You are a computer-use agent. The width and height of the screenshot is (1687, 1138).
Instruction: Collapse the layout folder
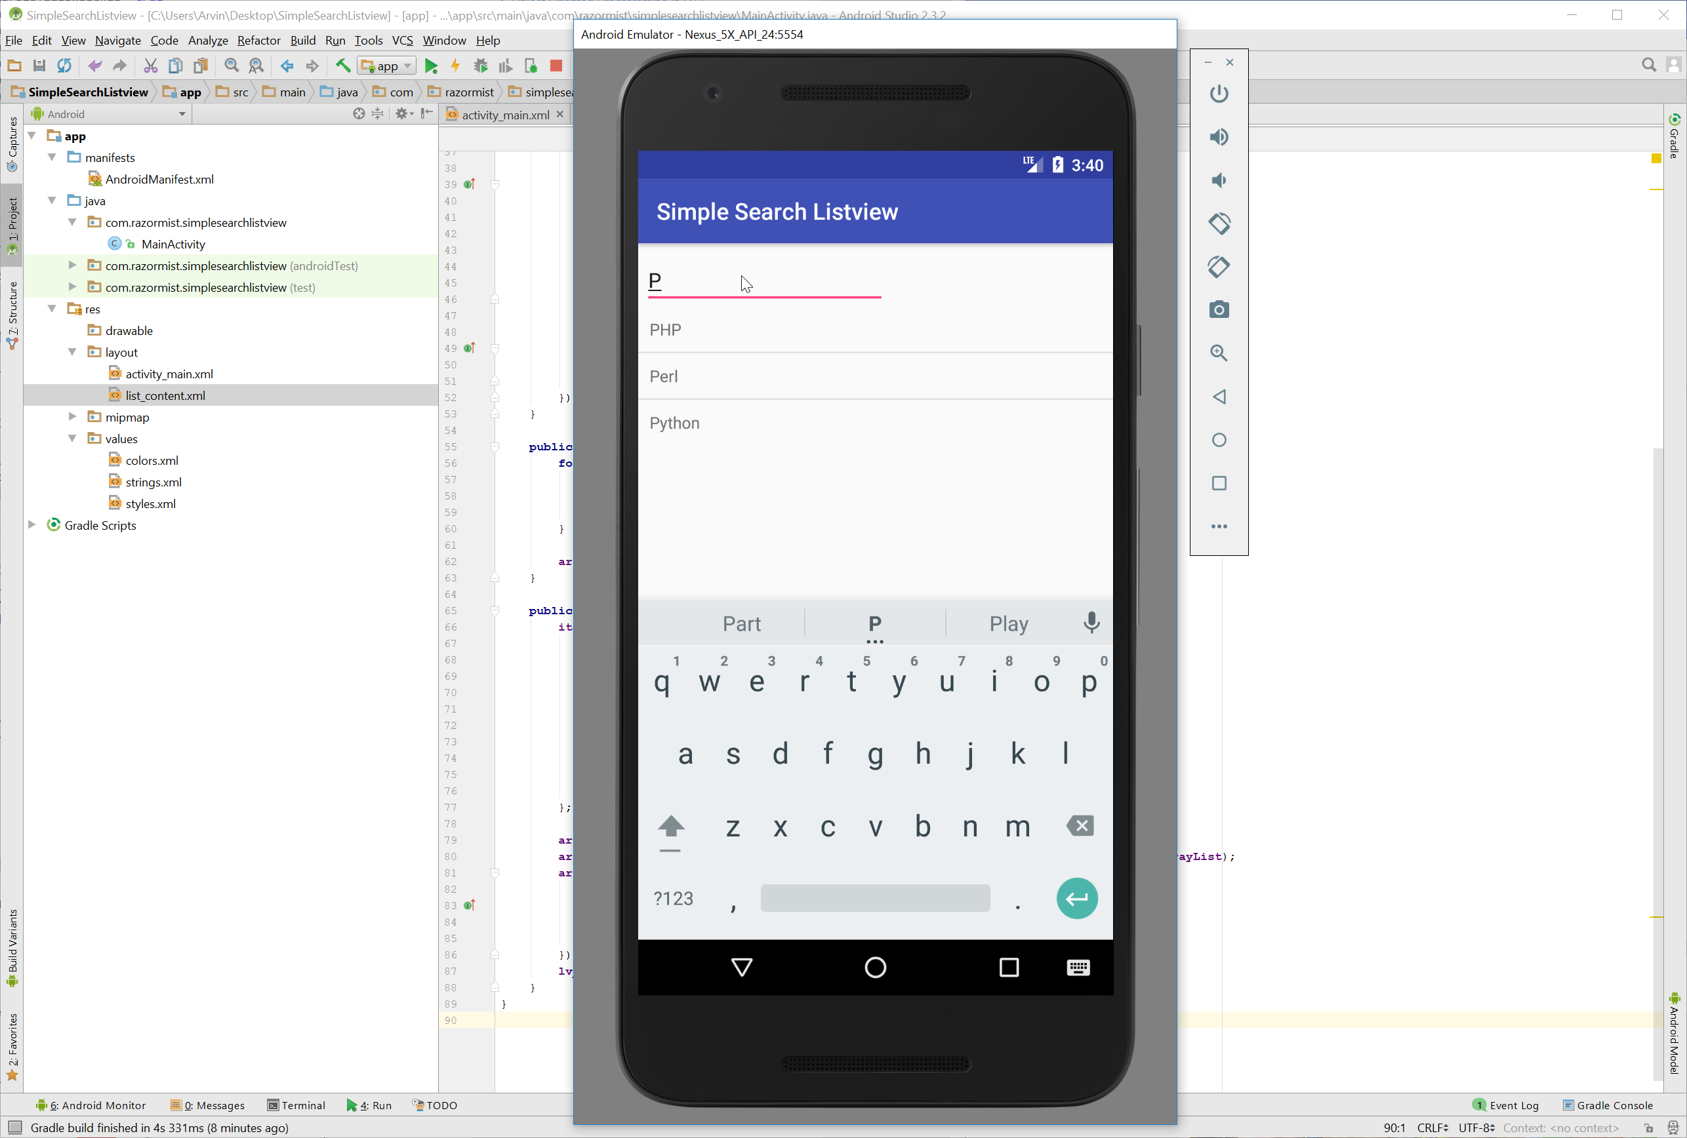click(72, 353)
